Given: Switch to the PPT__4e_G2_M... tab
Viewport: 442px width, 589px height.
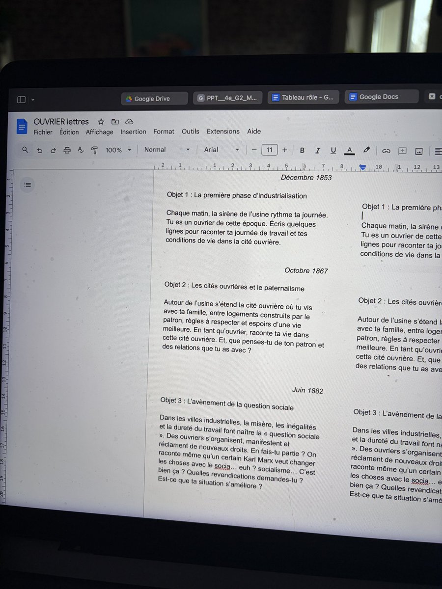Looking at the screenshot, I should pyautogui.click(x=227, y=98).
